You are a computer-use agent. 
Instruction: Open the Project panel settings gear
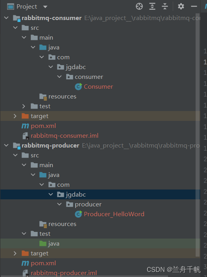pos(181,6)
